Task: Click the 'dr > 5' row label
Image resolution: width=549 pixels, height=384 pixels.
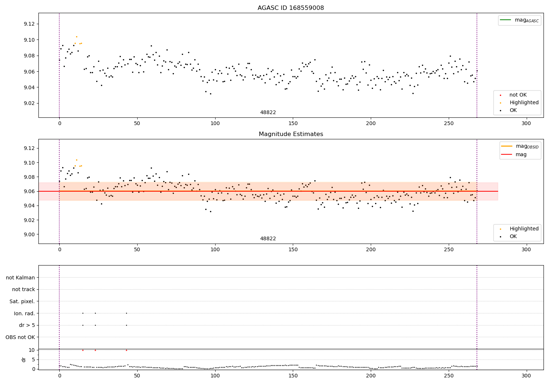Action: (27, 325)
